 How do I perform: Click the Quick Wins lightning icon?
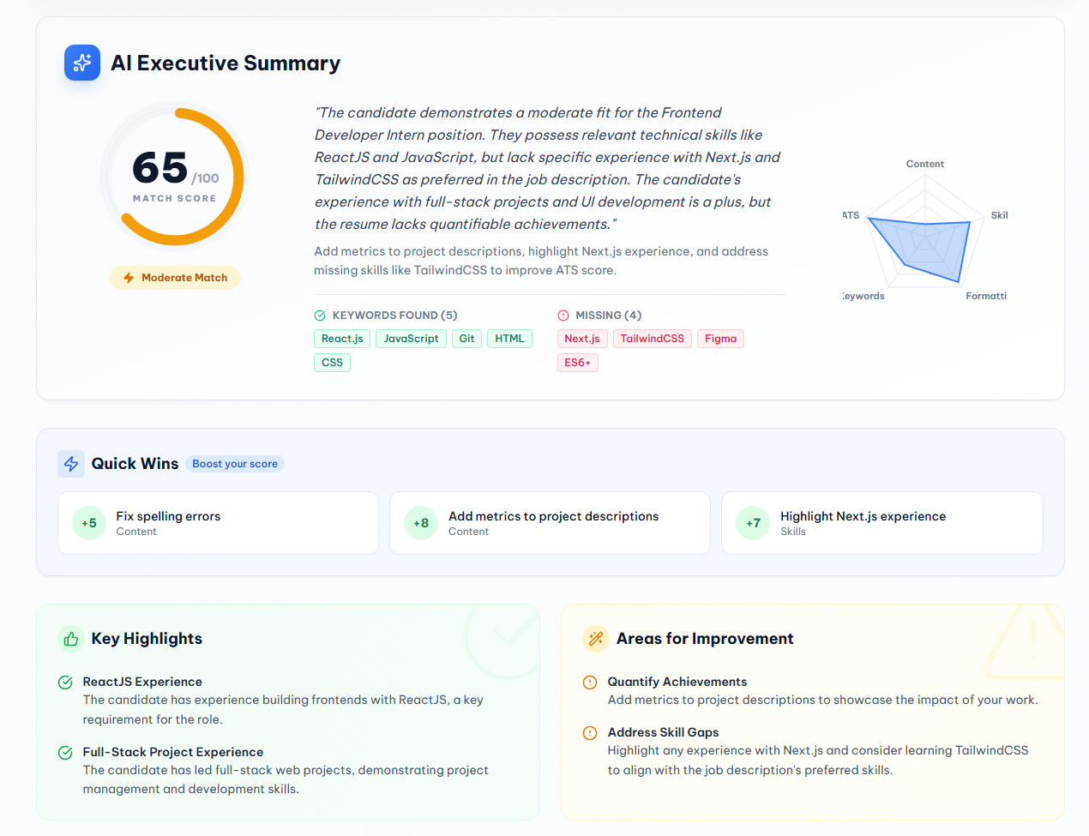tap(71, 464)
